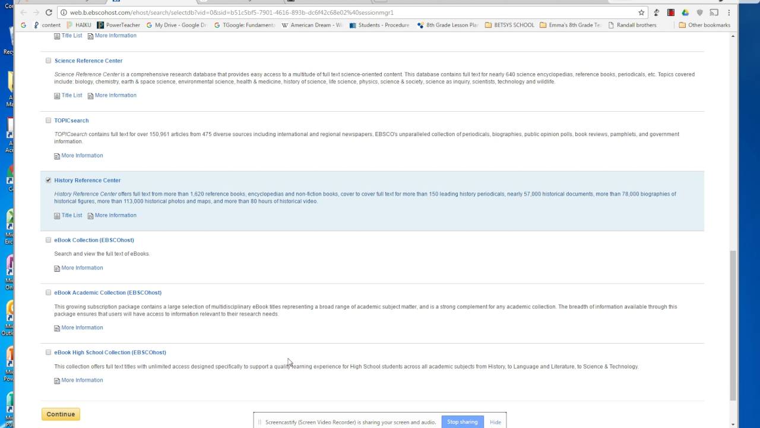Open My Drive - Google Drive bookmark

coord(176,25)
